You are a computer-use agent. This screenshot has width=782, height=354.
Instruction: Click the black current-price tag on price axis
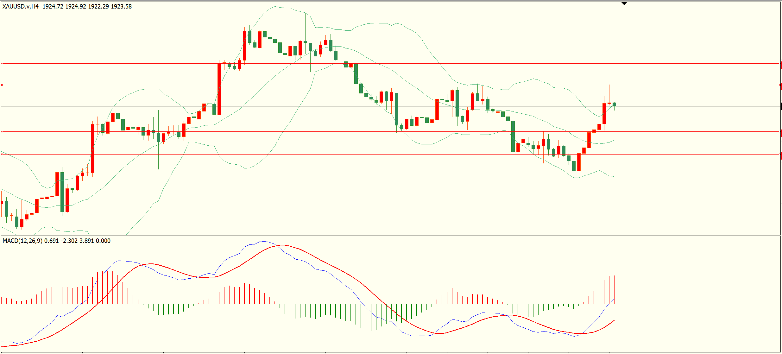point(781,106)
